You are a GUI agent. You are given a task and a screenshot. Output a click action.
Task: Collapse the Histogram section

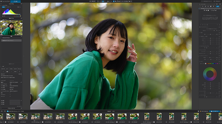pos(1,6)
